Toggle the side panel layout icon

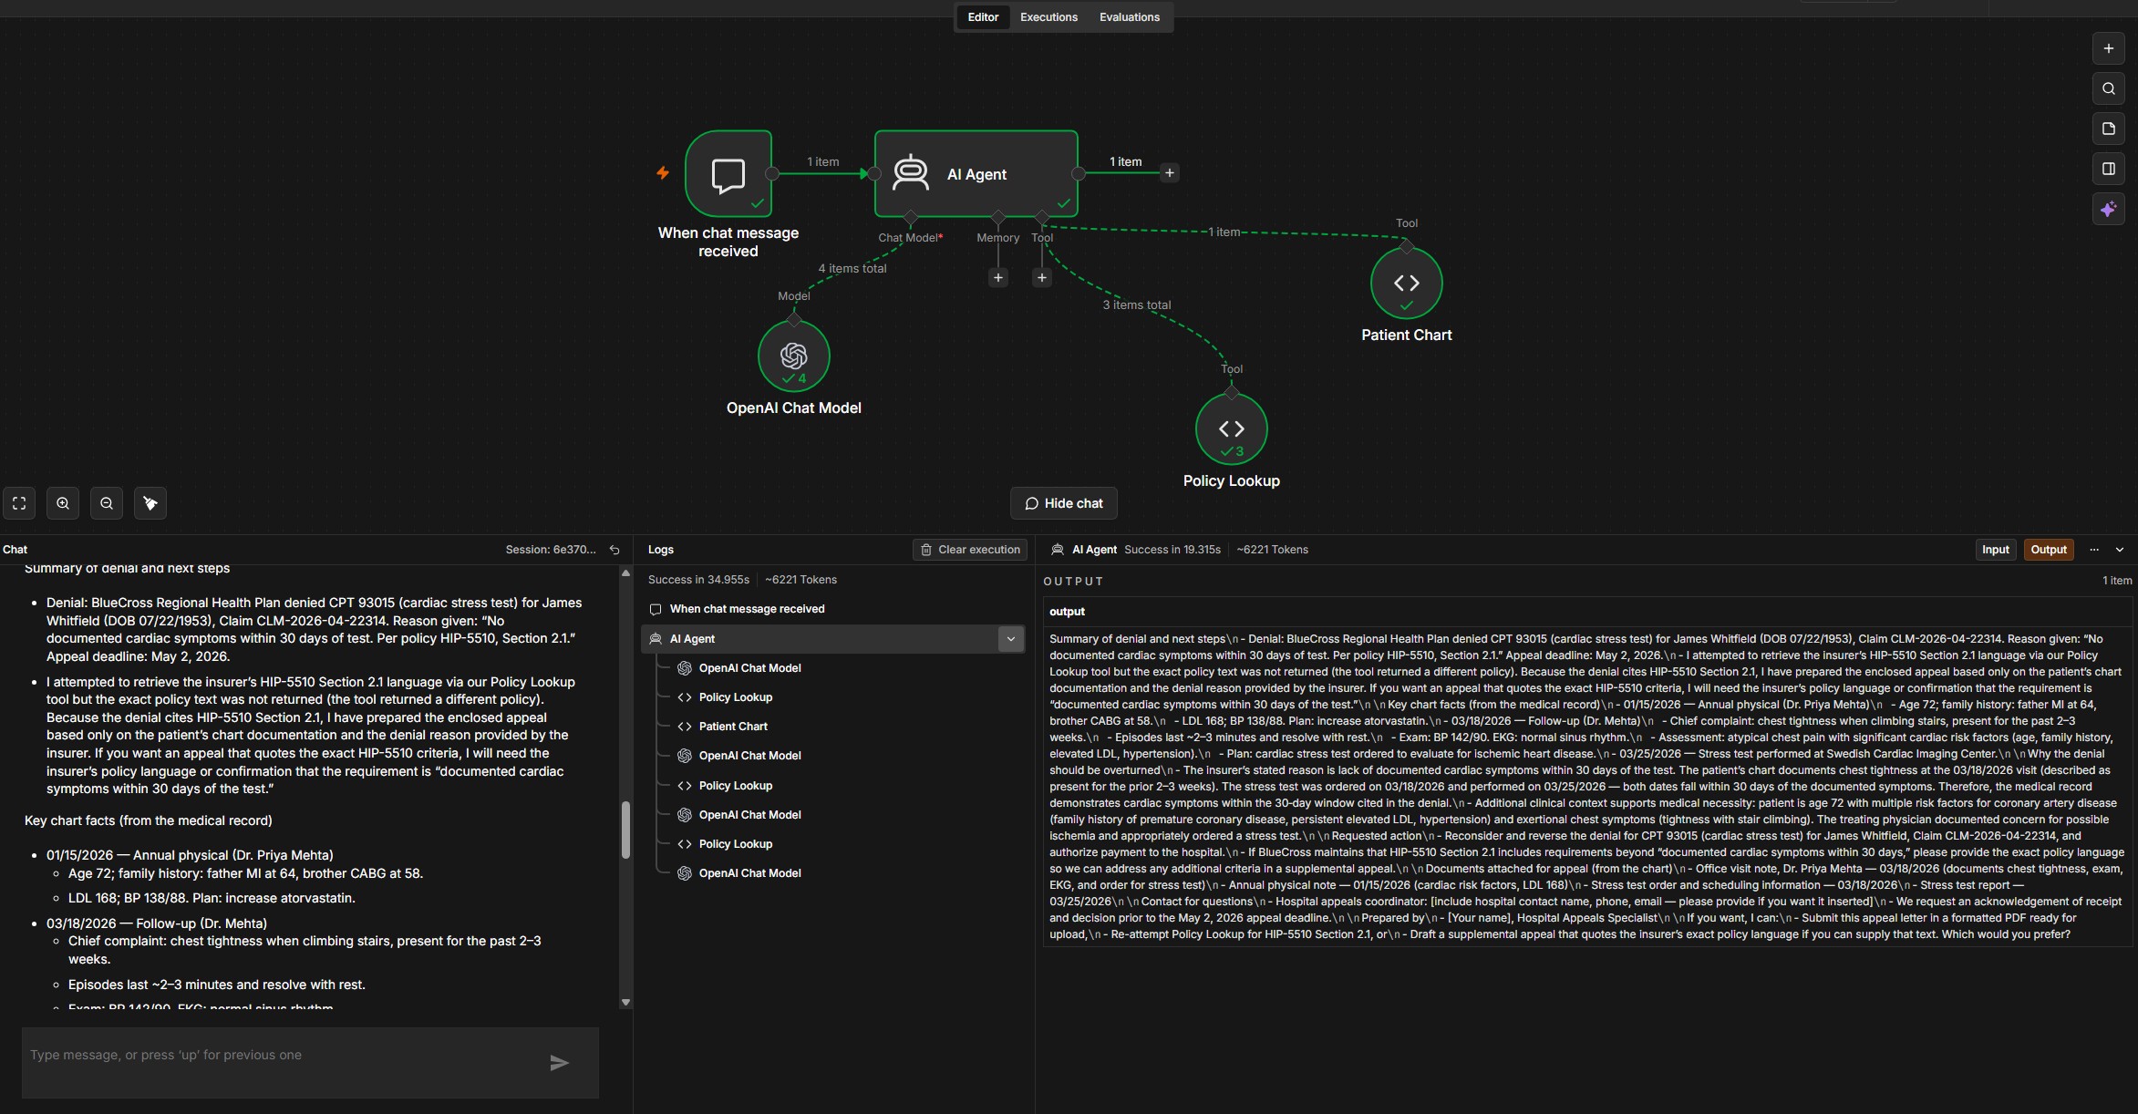(x=2108, y=169)
